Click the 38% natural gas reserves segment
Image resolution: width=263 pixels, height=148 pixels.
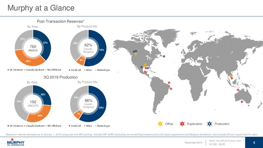tap(76, 44)
